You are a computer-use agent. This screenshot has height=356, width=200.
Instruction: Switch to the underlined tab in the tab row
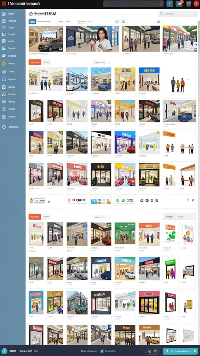[81, 22]
